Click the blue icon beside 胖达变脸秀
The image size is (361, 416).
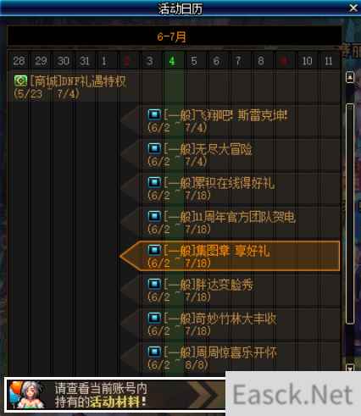pos(154,284)
